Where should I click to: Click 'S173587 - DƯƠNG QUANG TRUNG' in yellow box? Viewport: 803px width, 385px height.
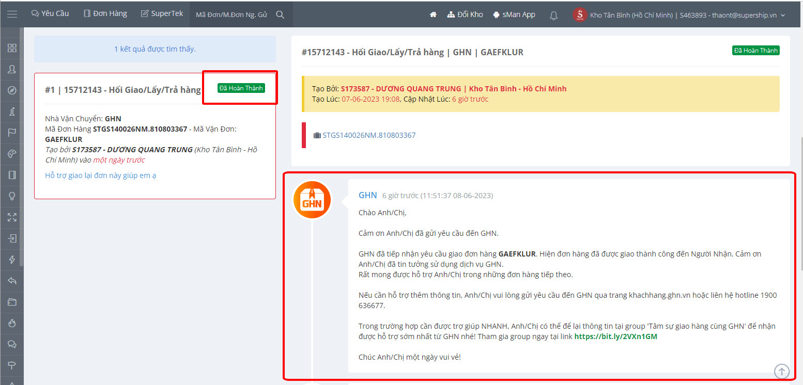(401, 89)
